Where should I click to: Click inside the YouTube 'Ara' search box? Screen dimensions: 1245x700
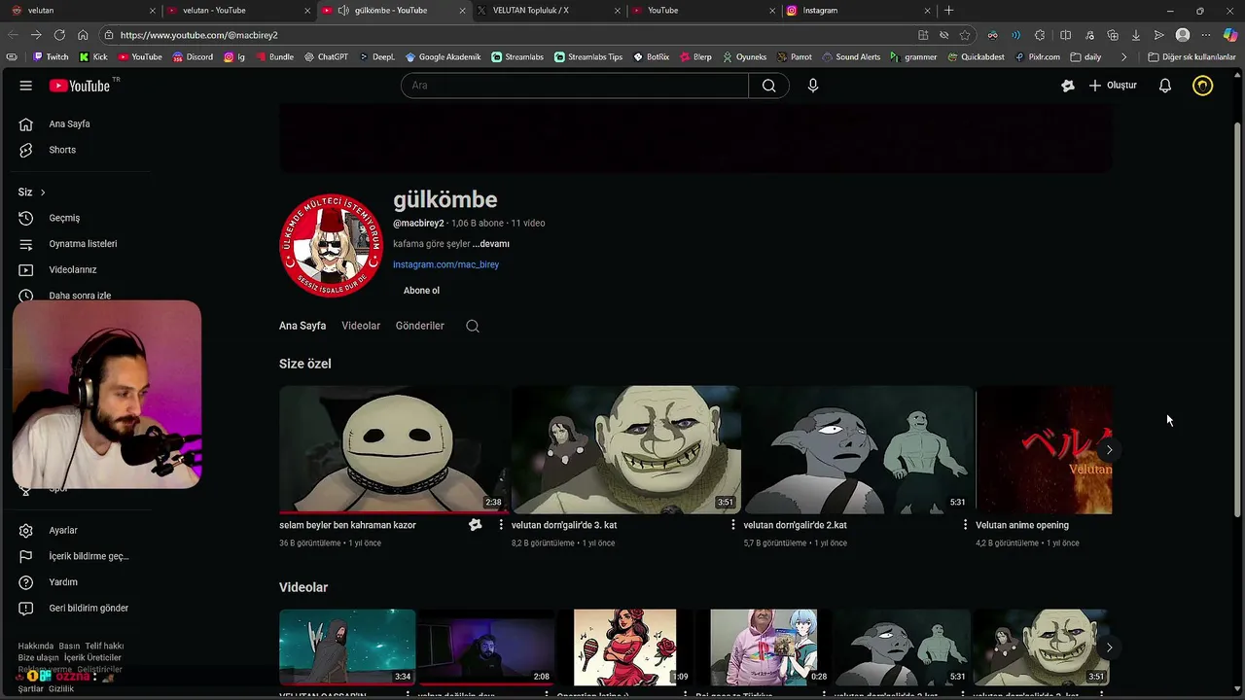[x=575, y=86]
